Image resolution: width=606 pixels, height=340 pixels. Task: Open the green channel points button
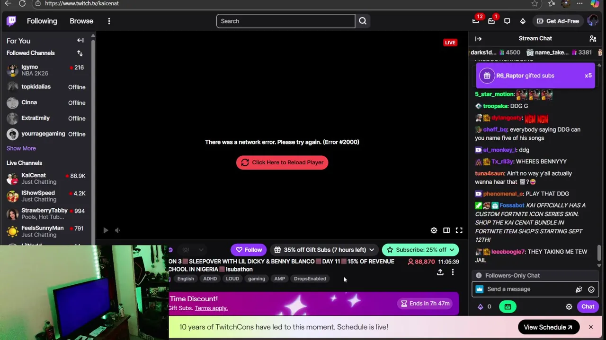click(x=508, y=306)
